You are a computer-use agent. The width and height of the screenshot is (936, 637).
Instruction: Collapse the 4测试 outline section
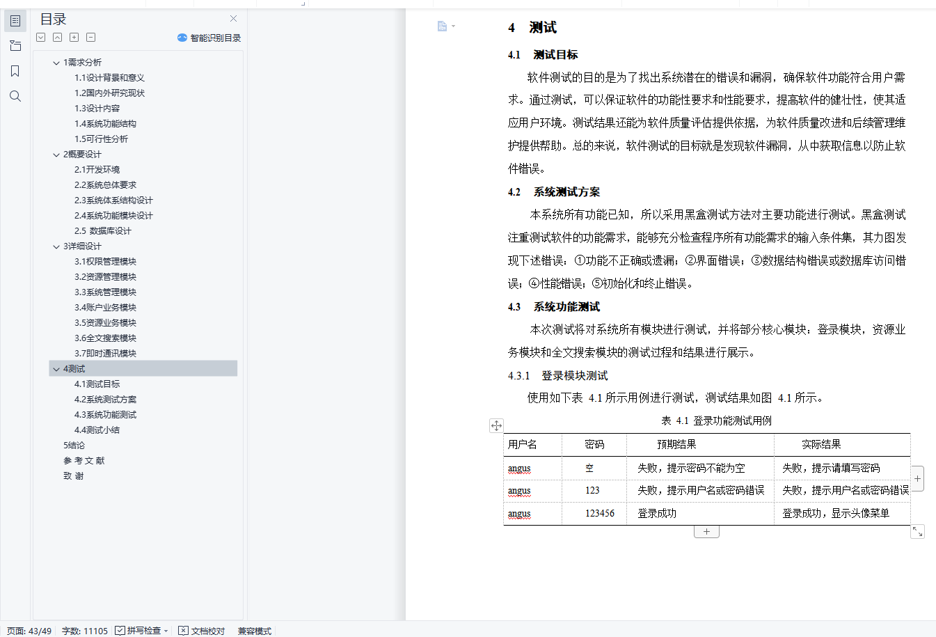click(x=56, y=369)
